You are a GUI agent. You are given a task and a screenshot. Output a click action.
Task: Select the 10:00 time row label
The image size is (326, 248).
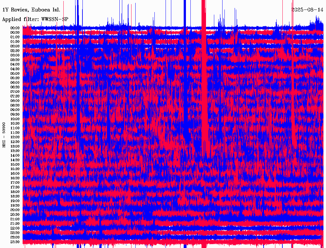(15, 119)
